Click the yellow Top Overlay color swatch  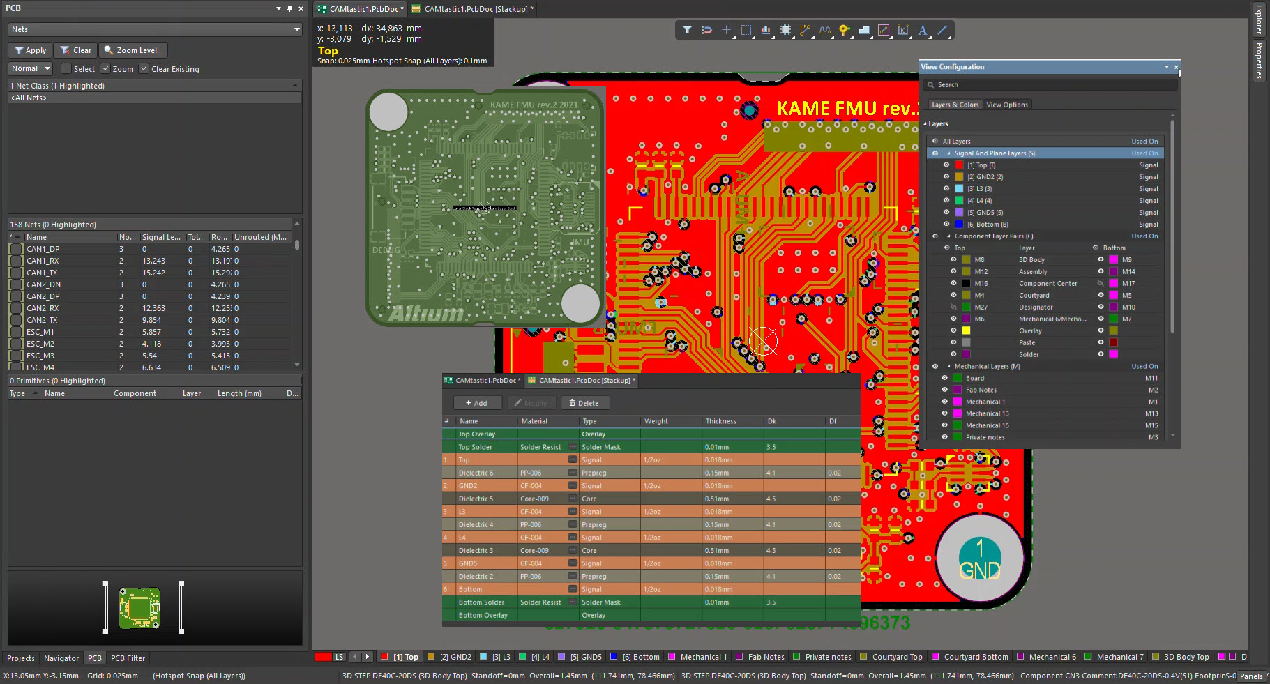(x=966, y=330)
